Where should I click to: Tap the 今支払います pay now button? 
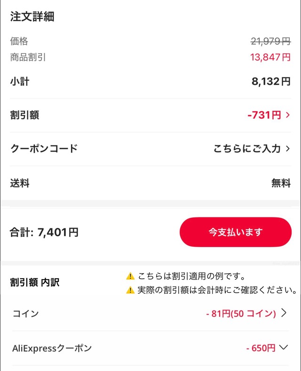(x=236, y=232)
